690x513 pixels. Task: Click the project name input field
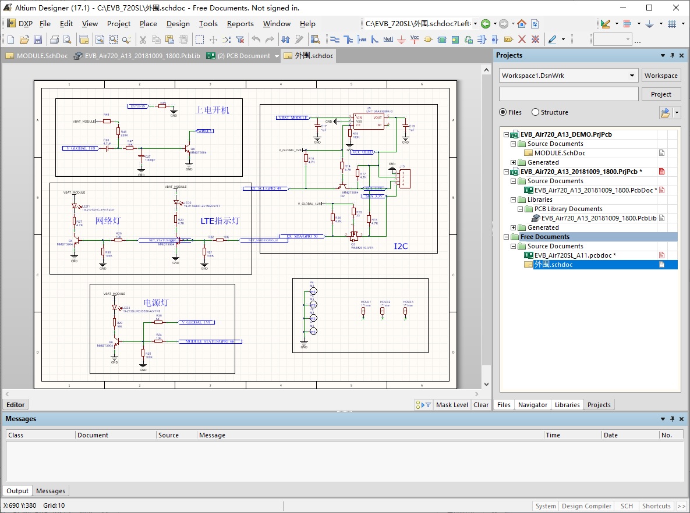pos(568,94)
